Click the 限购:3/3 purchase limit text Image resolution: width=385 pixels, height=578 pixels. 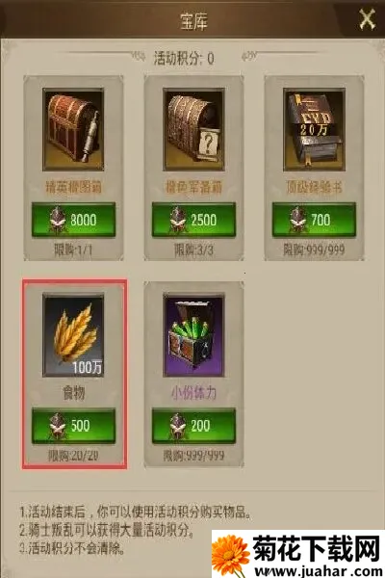pyautogui.click(x=193, y=250)
